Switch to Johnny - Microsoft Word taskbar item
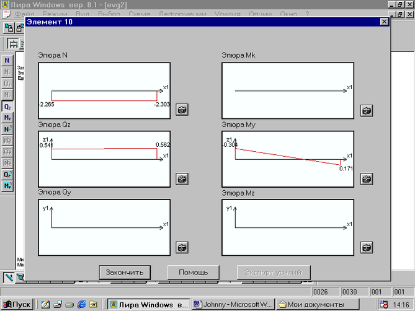The image size is (415, 311). pyautogui.click(x=233, y=305)
